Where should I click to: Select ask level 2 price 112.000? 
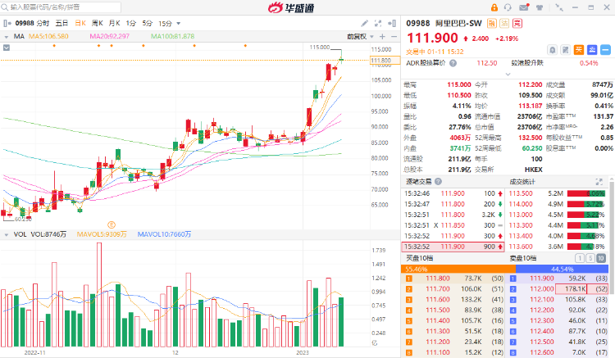pyautogui.click(x=542, y=289)
